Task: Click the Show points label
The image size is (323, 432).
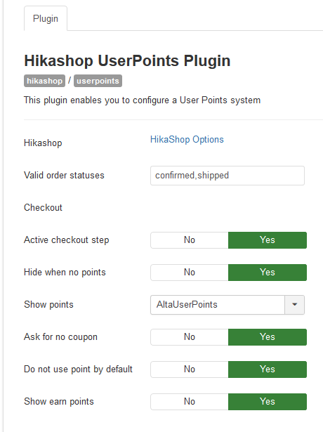Action: click(x=48, y=305)
